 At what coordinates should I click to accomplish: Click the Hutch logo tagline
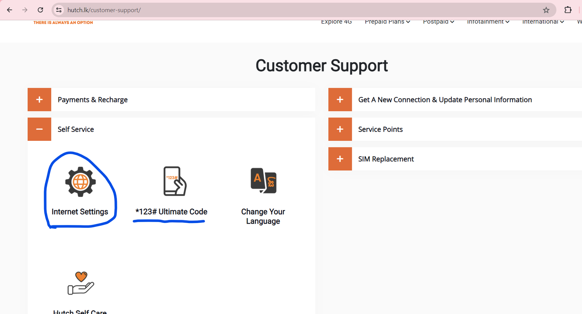[63, 23]
